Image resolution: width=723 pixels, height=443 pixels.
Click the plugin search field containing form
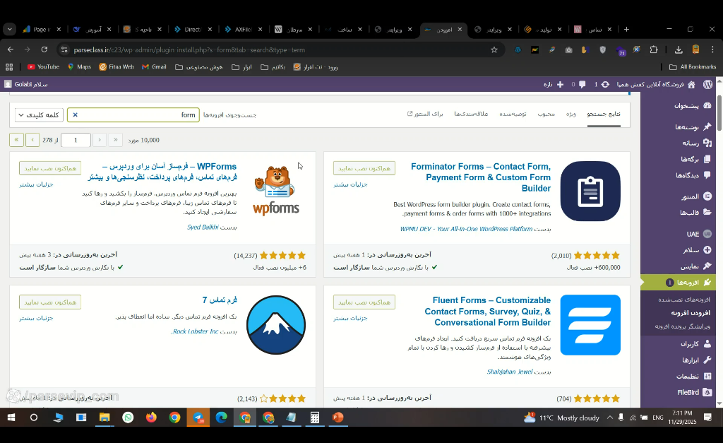pyautogui.click(x=133, y=115)
